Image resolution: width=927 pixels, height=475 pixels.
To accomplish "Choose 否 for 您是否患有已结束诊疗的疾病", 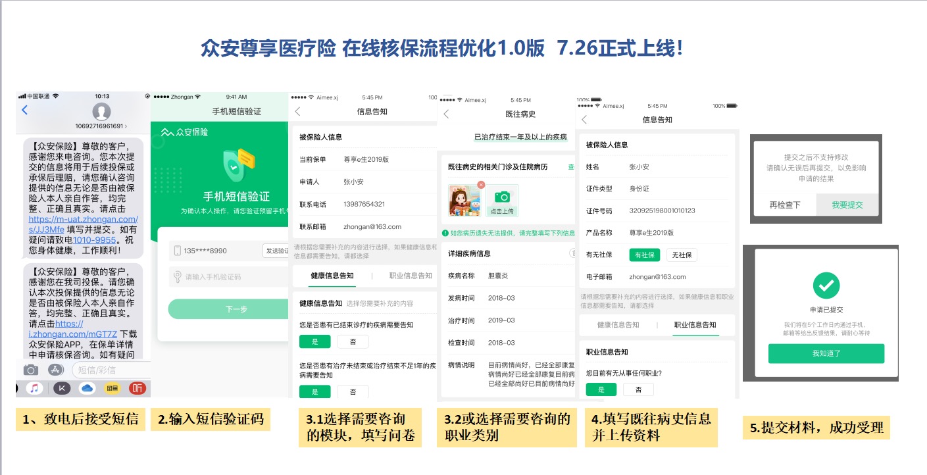I will coord(353,341).
